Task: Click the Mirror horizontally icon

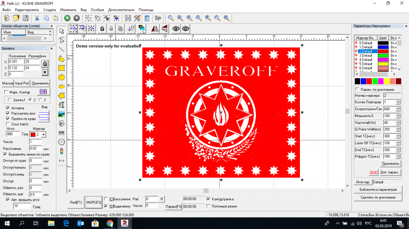Action: [x=155, y=29]
